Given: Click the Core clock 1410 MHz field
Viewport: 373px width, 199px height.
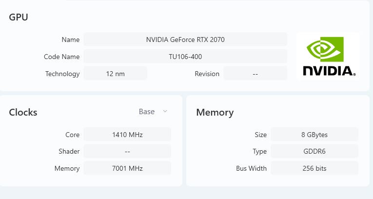Looking at the screenshot, I should (x=127, y=135).
